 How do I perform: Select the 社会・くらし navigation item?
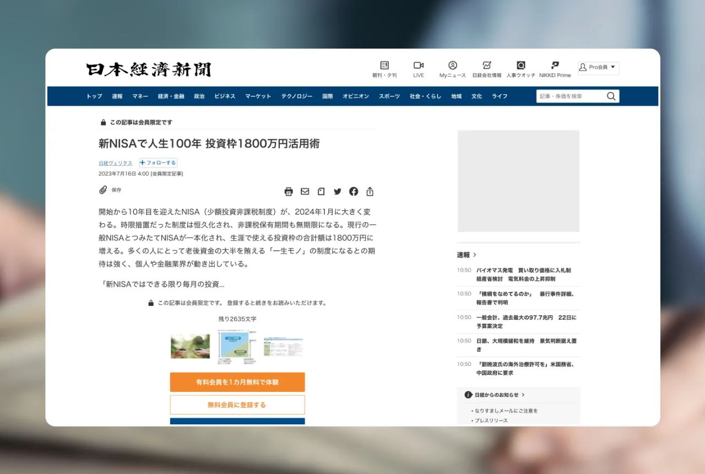(x=426, y=96)
